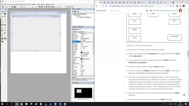Image resolution: width=189 pixels, height=106 pixels.
Task: Open Object Browser from the toolbar
Action: coord(47,7)
